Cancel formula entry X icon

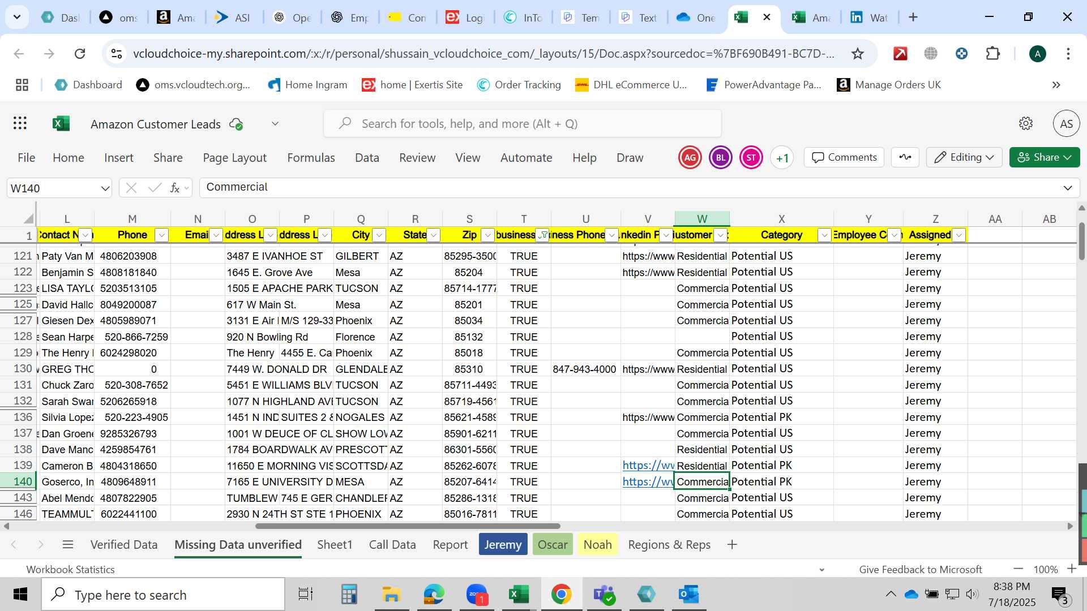131,188
